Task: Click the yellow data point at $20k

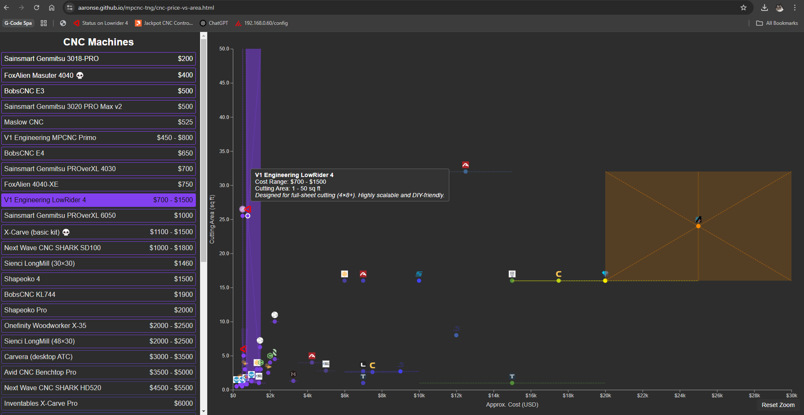Action: click(x=605, y=280)
